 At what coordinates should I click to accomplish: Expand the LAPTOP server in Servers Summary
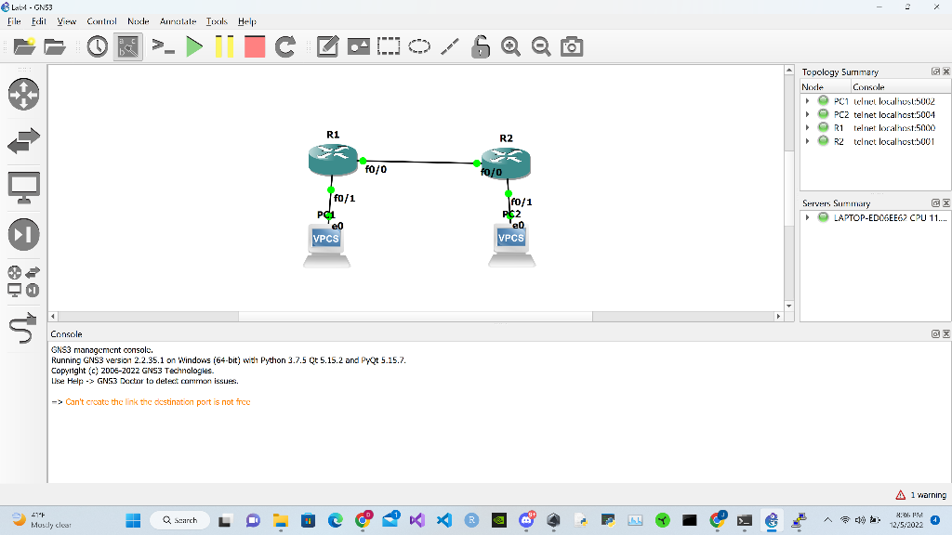point(808,216)
